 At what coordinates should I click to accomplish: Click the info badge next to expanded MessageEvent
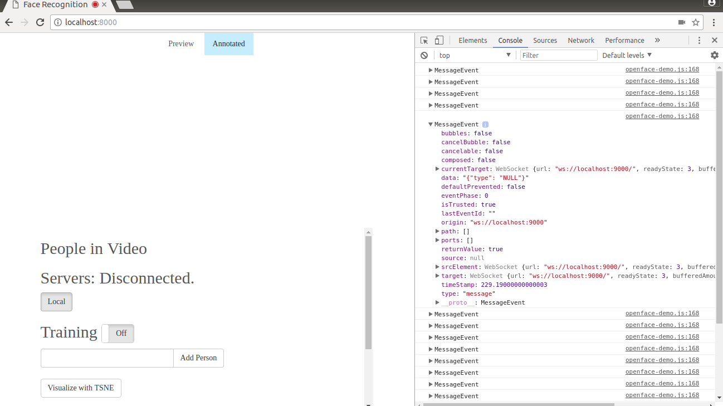485,124
